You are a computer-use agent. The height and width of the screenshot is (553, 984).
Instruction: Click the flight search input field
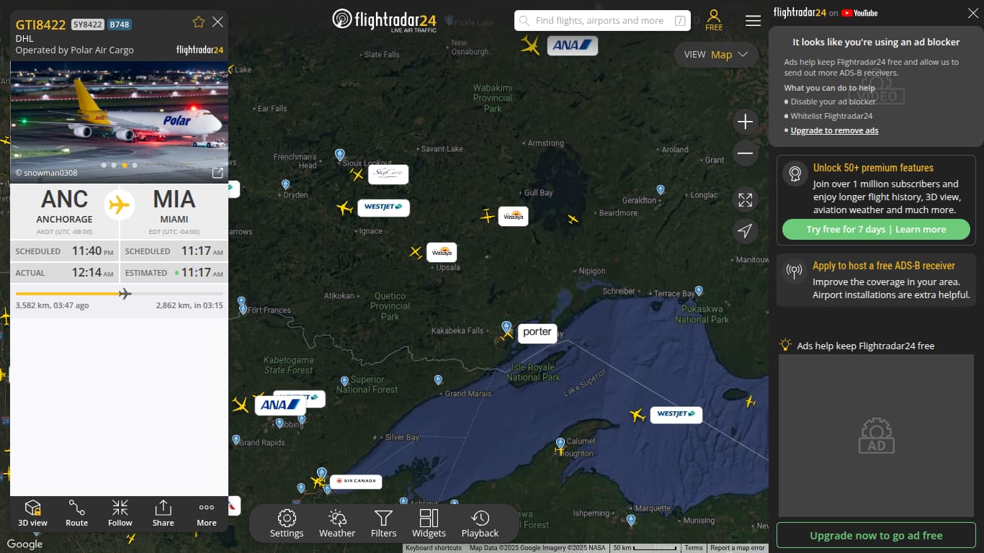(602, 21)
